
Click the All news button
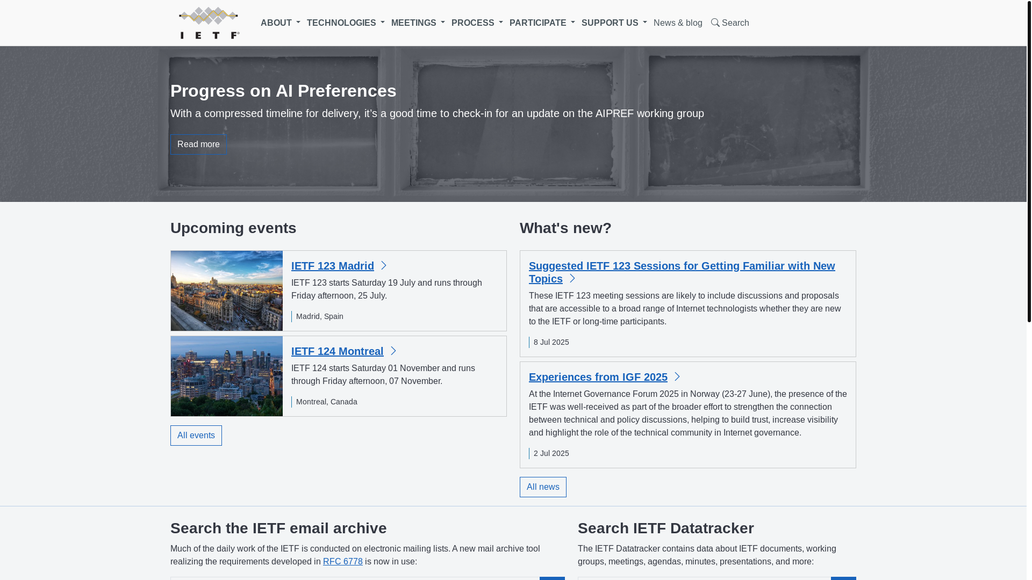click(543, 487)
